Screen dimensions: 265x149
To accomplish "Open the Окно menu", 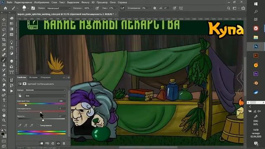I will (x=113, y=2).
